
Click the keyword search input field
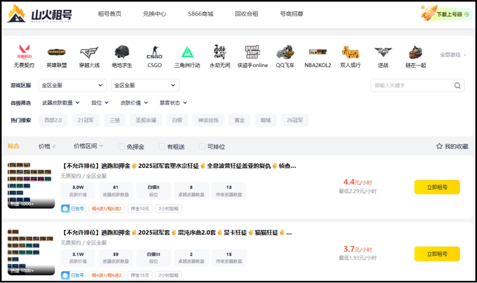[418, 85]
